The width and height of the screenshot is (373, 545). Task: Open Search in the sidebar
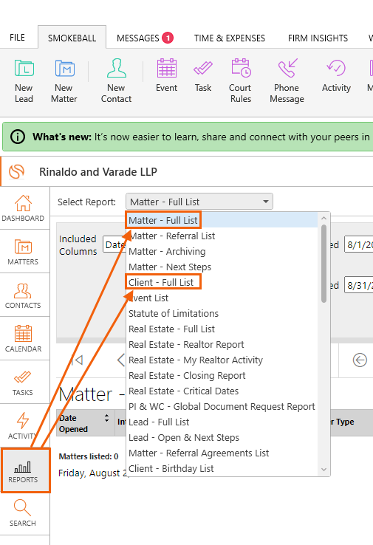(24, 513)
